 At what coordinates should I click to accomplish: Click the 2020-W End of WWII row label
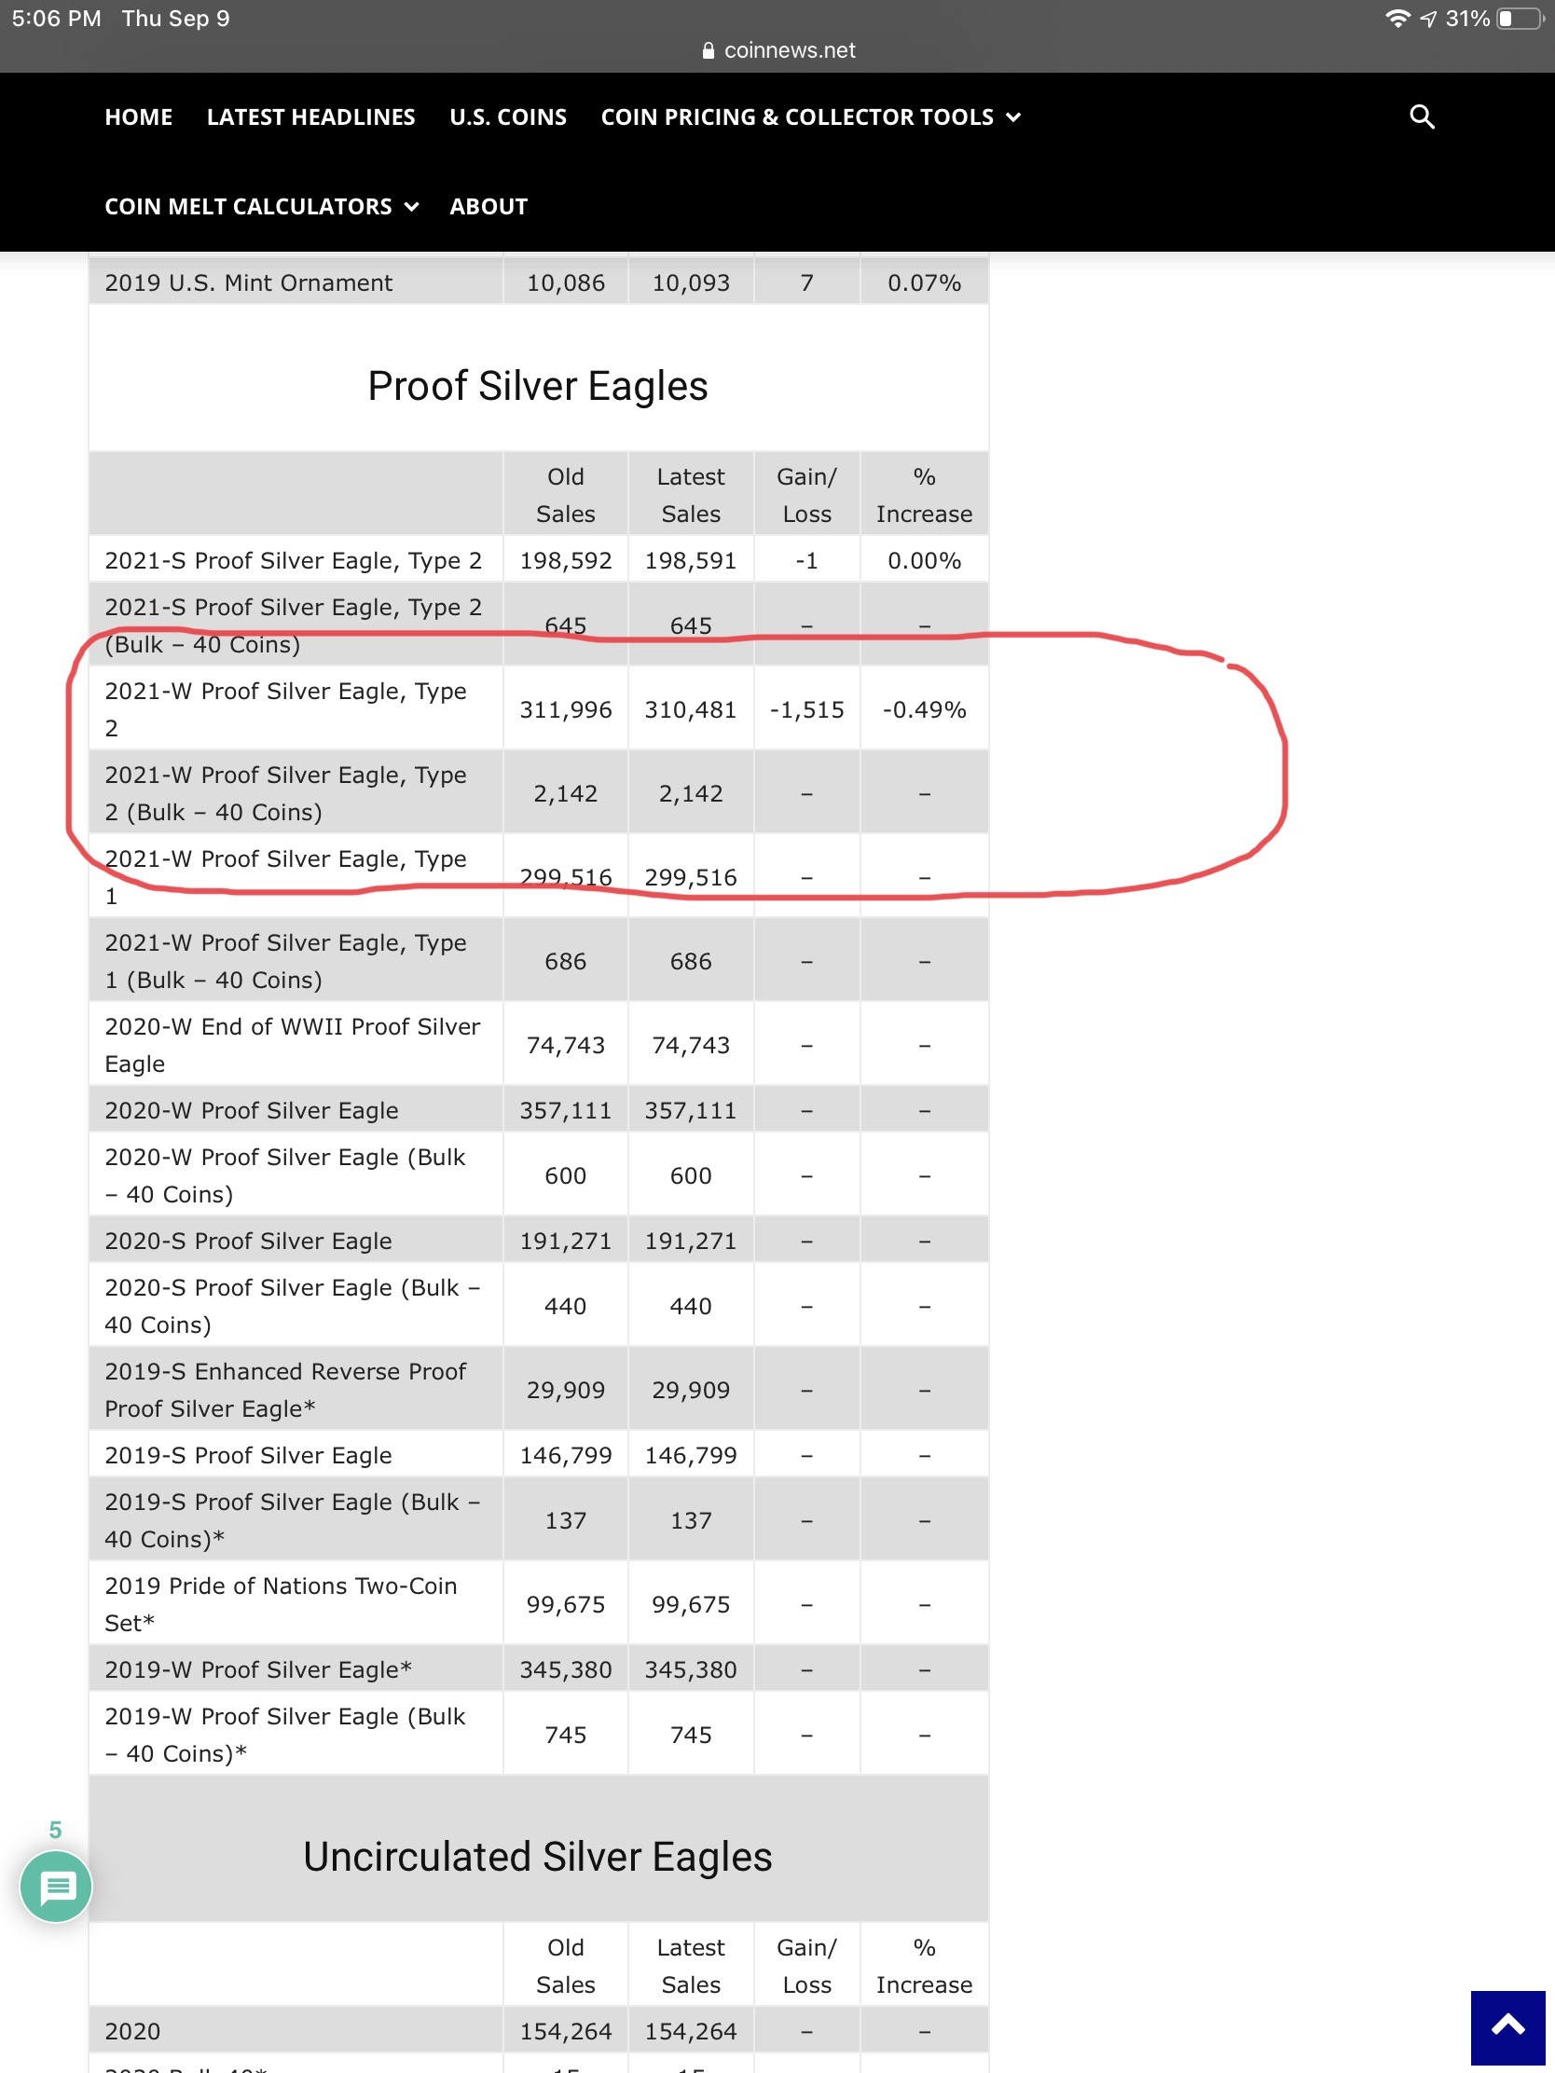292,1045
